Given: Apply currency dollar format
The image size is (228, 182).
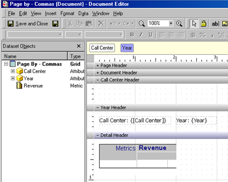Looking at the screenshot, I should pyautogui.click(x=193, y=35).
